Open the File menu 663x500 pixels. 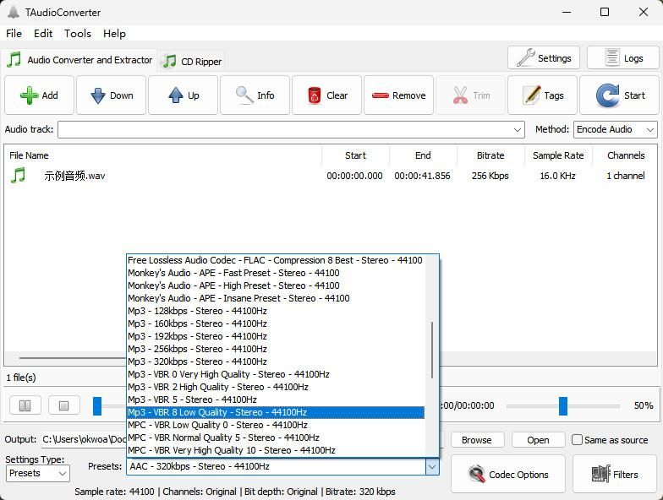click(14, 34)
